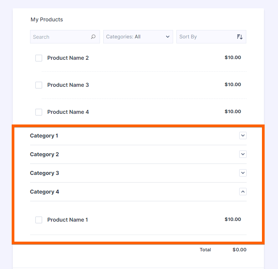Image resolution: width=278 pixels, height=269 pixels.
Task: Open the Sort By selector
Action: pos(207,37)
